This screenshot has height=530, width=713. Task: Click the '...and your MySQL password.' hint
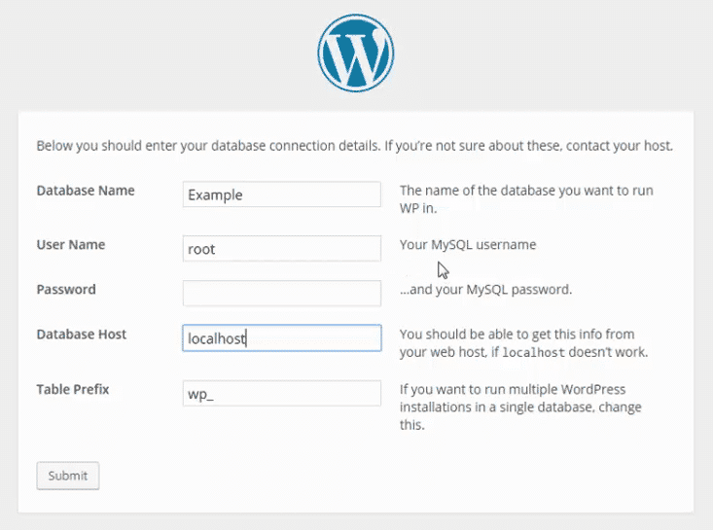point(485,290)
